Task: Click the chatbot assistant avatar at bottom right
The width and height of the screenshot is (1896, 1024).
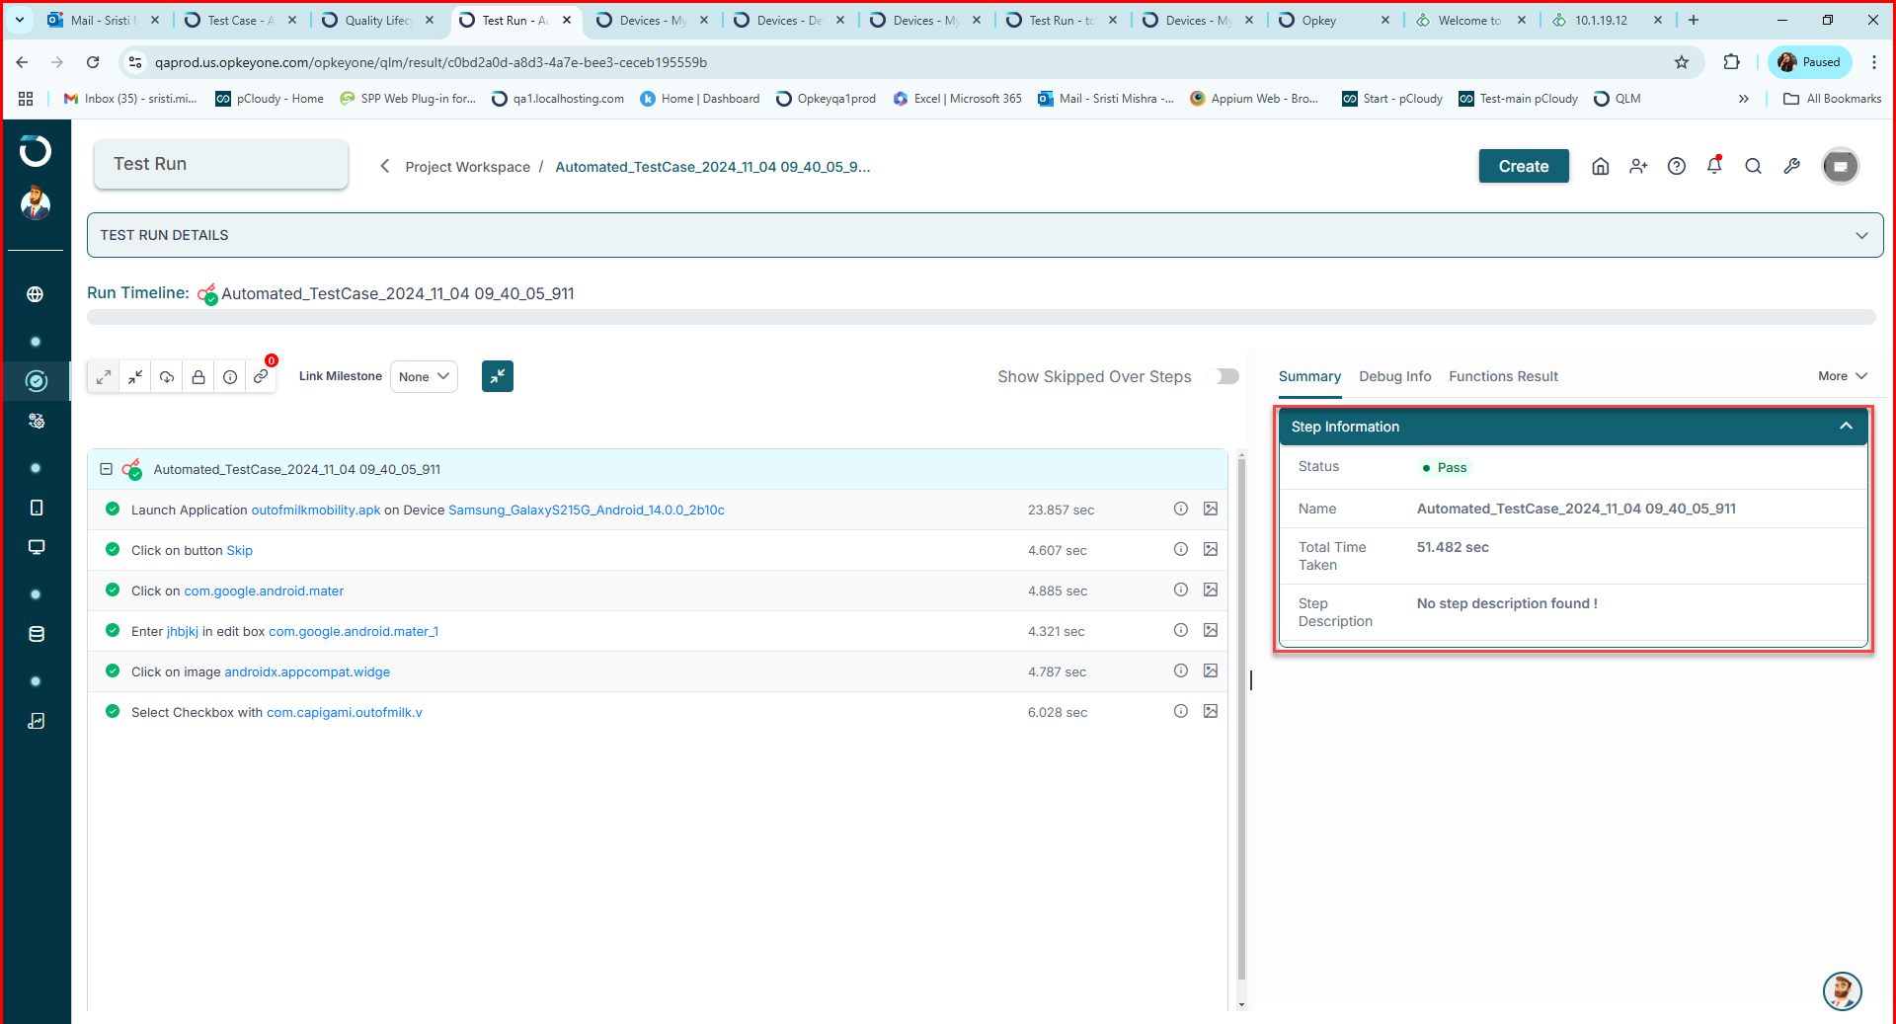Action: 1842,990
